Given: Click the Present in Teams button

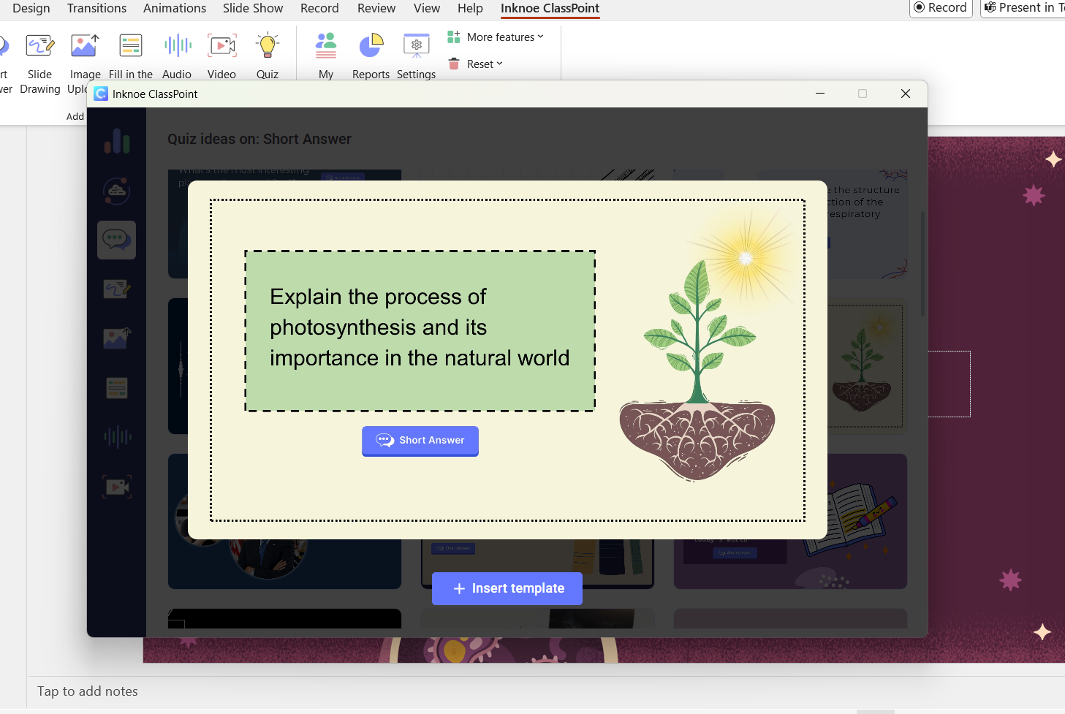Looking at the screenshot, I should (x=1024, y=8).
